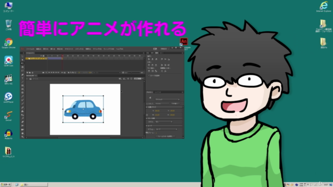Toggle Clip content outside stage icon
Screen dimensions: 333x187
point(132,78)
